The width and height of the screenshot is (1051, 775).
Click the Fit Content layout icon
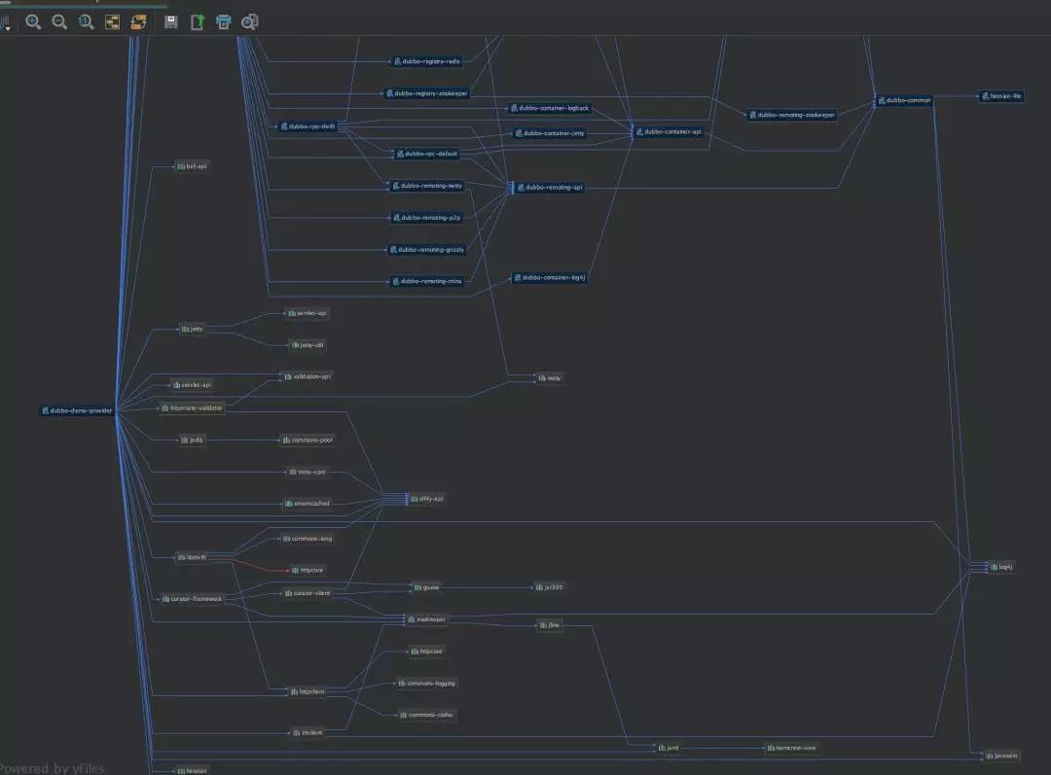point(112,21)
